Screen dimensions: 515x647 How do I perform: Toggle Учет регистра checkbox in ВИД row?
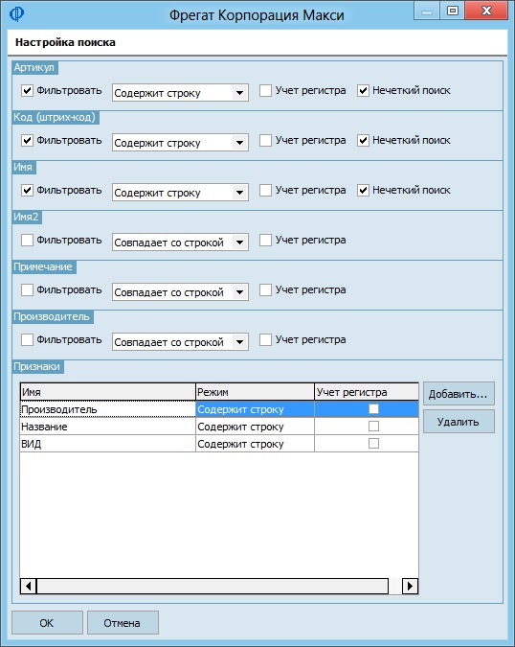(x=373, y=444)
